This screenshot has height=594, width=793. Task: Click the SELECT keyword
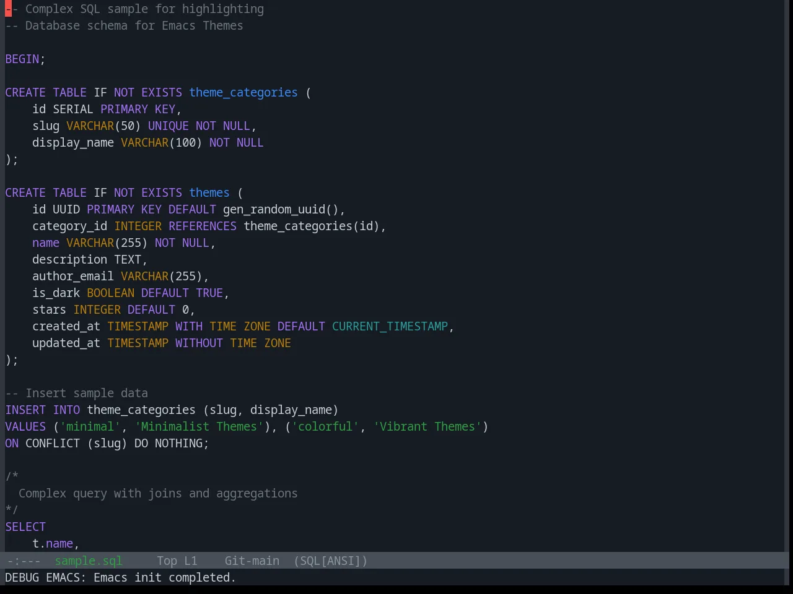(x=25, y=527)
